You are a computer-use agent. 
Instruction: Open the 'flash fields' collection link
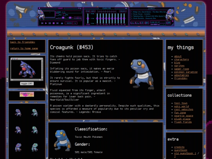pyautogui.click(x=183, y=122)
